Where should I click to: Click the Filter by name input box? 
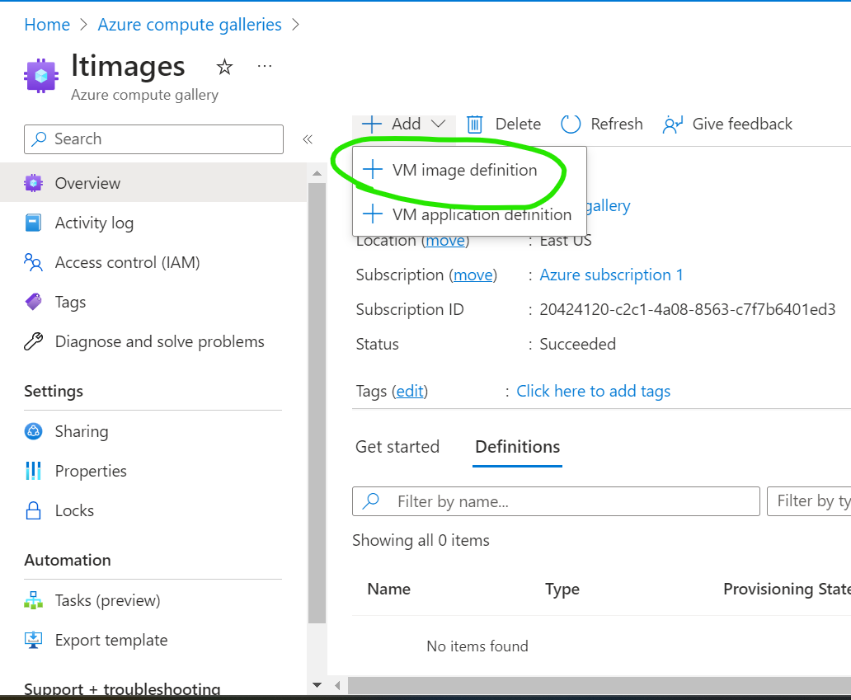click(556, 501)
